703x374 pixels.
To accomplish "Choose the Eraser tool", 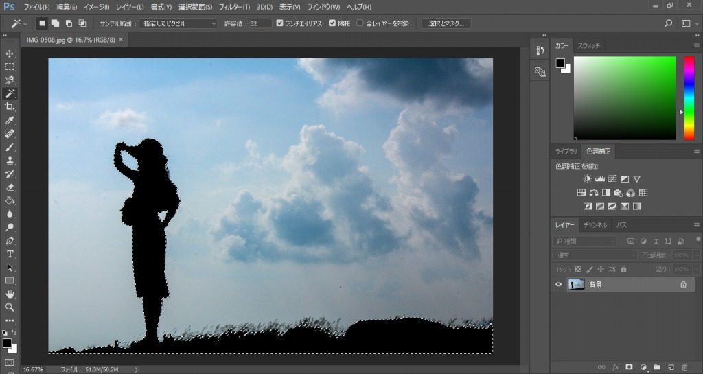I will 10,187.
